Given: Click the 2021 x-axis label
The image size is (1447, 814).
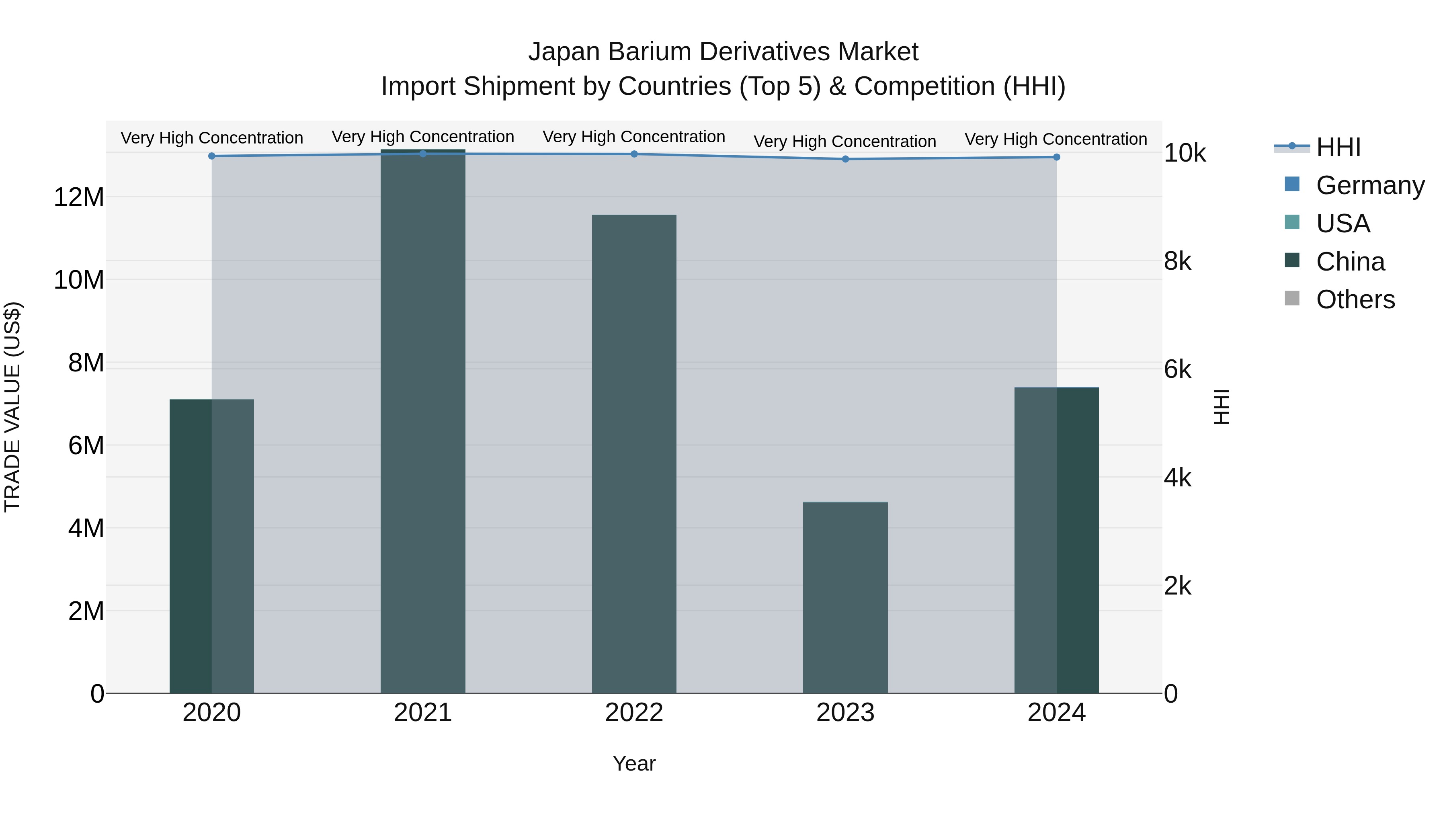Looking at the screenshot, I should tap(423, 713).
